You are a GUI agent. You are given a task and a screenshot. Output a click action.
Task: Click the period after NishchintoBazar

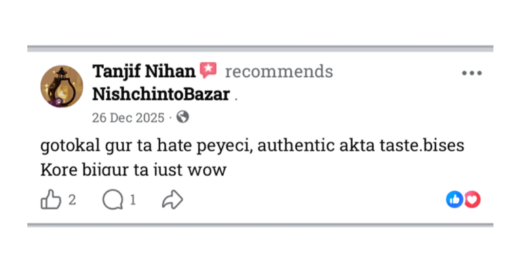236,98
